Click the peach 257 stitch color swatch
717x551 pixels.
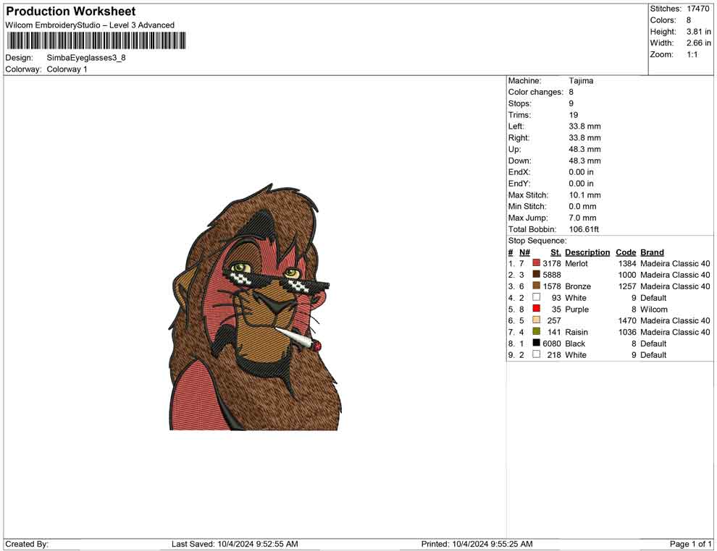pos(537,320)
